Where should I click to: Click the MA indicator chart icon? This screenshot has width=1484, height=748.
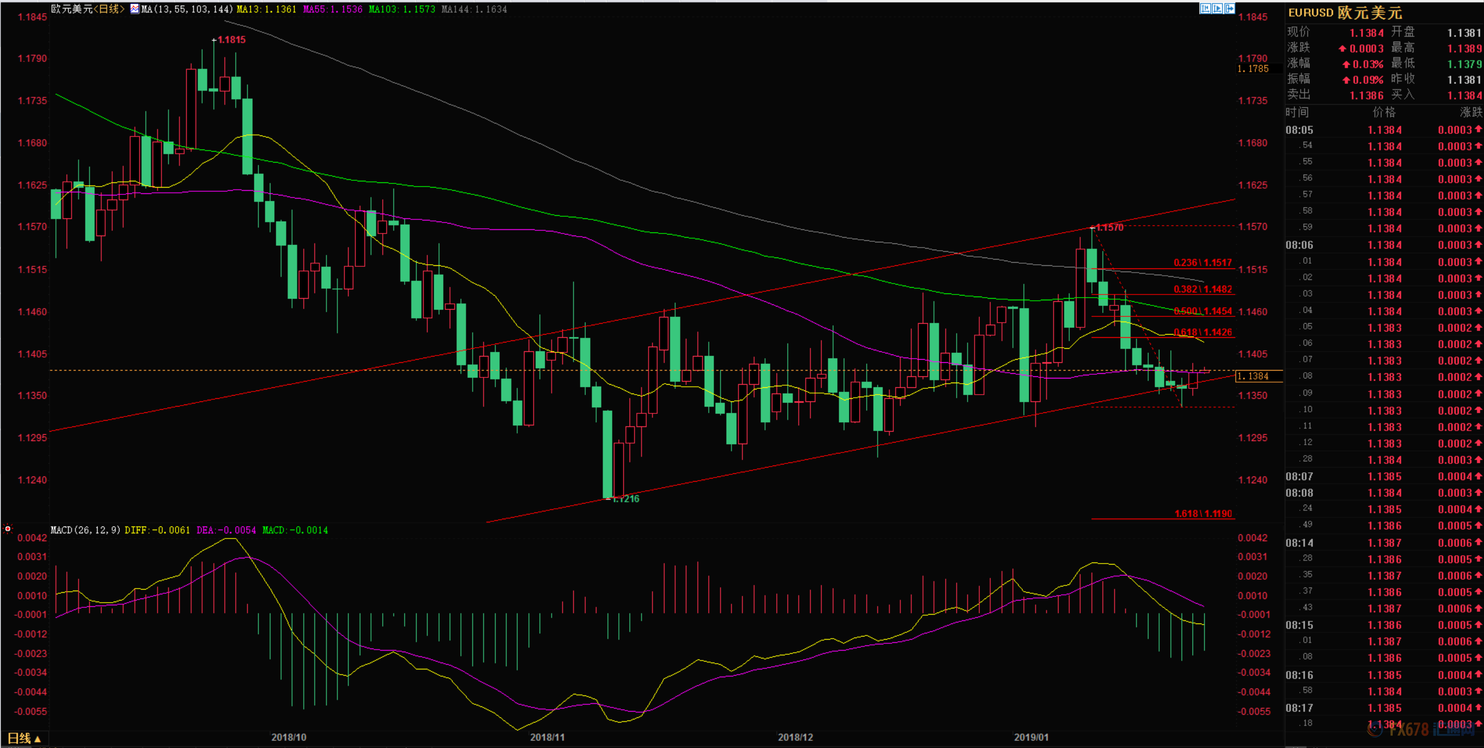click(135, 9)
